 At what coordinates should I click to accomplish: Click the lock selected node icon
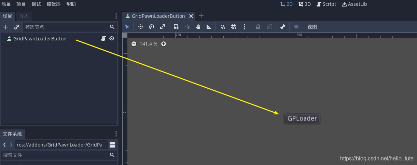point(258,27)
